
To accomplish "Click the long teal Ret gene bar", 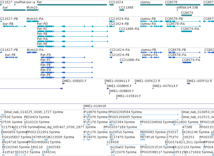I will (72, 5).
